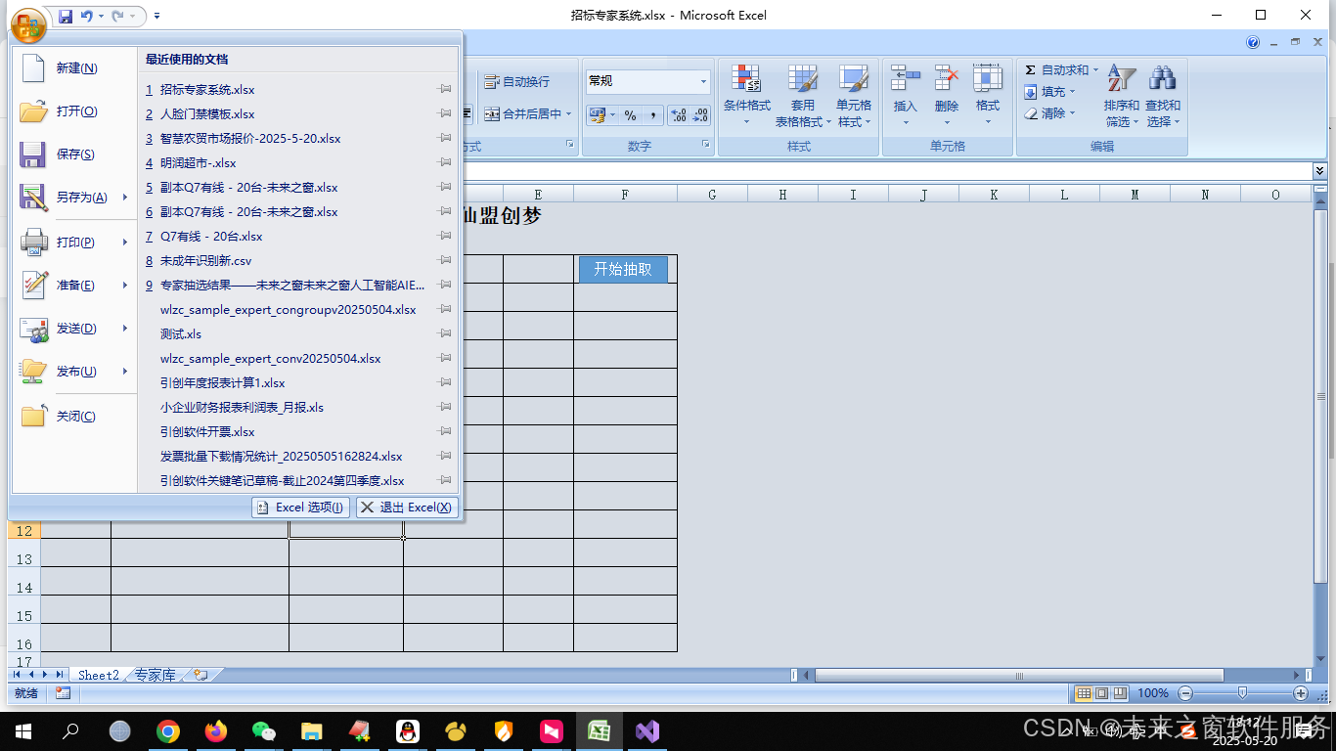Switch to the 专家库 sheet tab

[x=156, y=675]
